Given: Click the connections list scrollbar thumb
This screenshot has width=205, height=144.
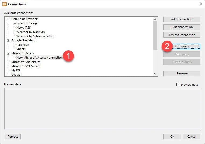Looking at the screenshot, I should (155, 36).
